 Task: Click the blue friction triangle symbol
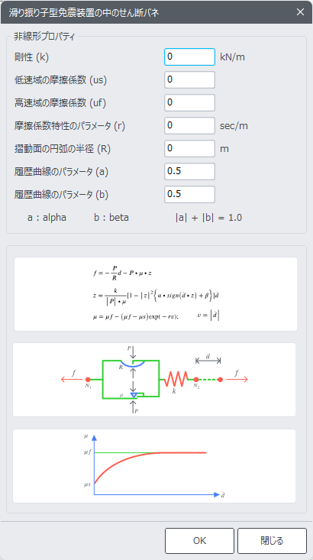(x=134, y=395)
